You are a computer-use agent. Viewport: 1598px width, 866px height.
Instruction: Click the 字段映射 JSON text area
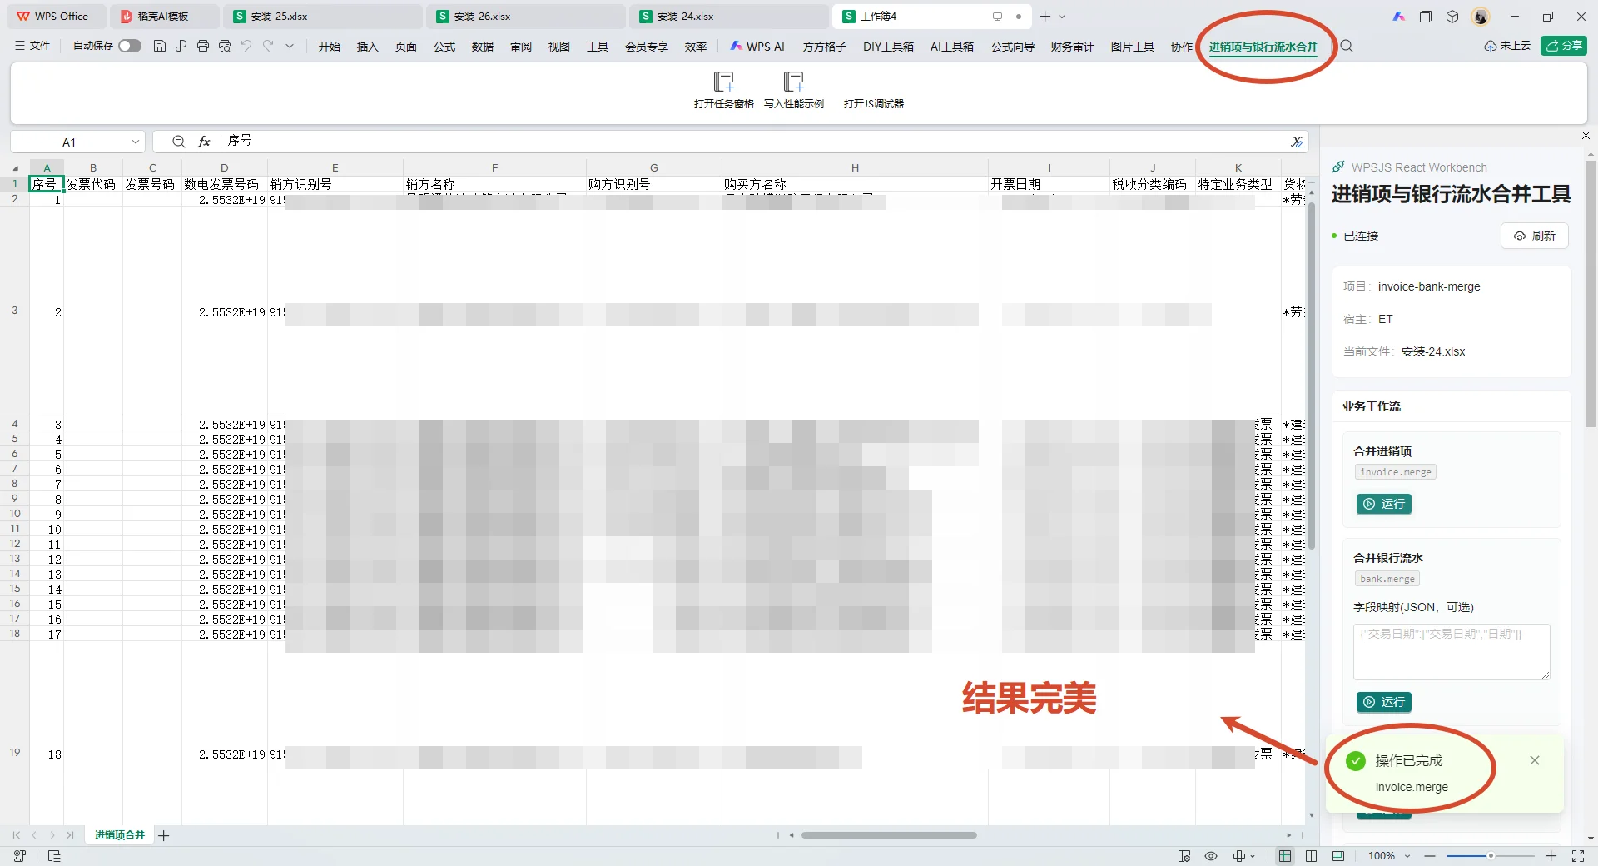coord(1452,652)
